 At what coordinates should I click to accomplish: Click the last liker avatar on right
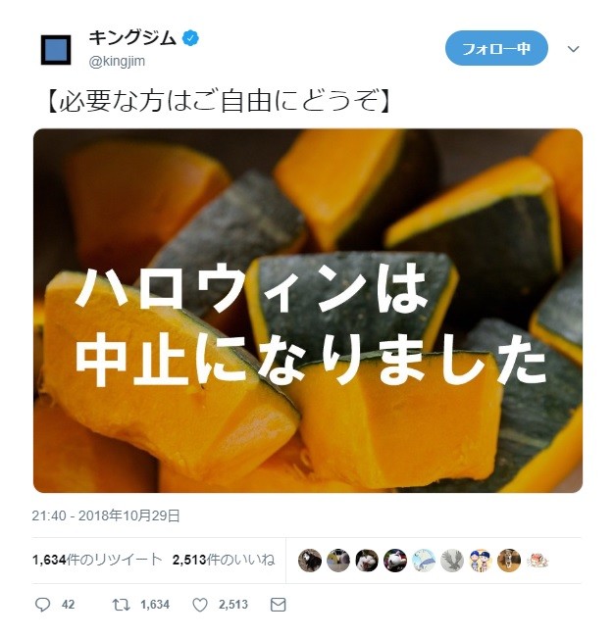pos(537,561)
